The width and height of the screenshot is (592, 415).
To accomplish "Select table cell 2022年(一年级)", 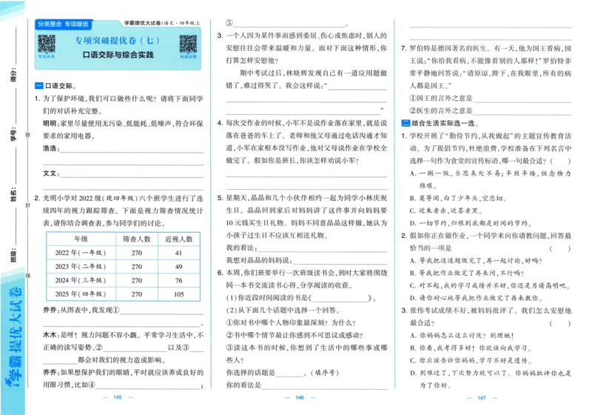I will pyautogui.click(x=81, y=253).
